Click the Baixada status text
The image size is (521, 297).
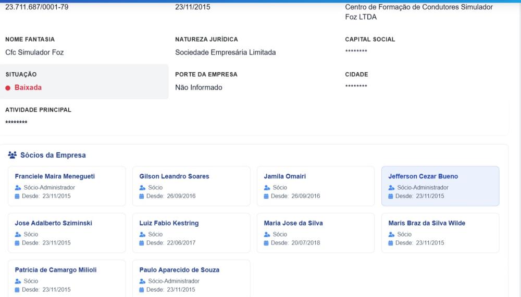coord(28,87)
